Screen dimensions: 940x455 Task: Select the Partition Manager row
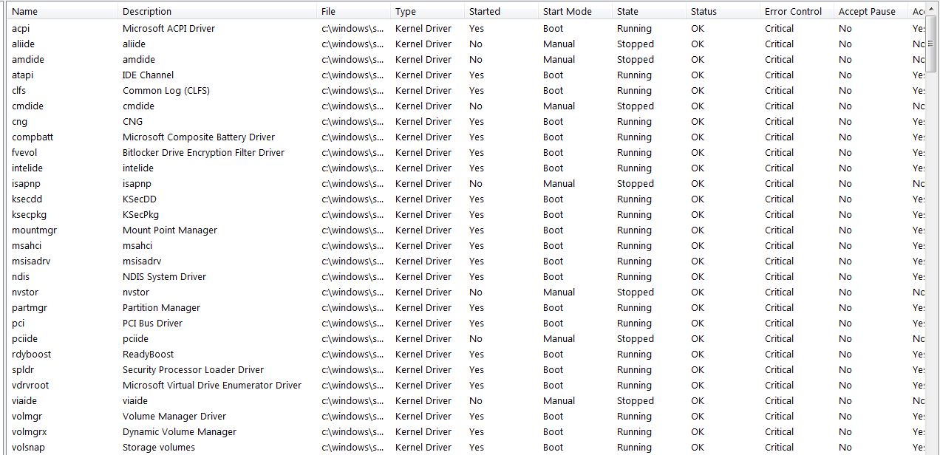click(x=473, y=307)
